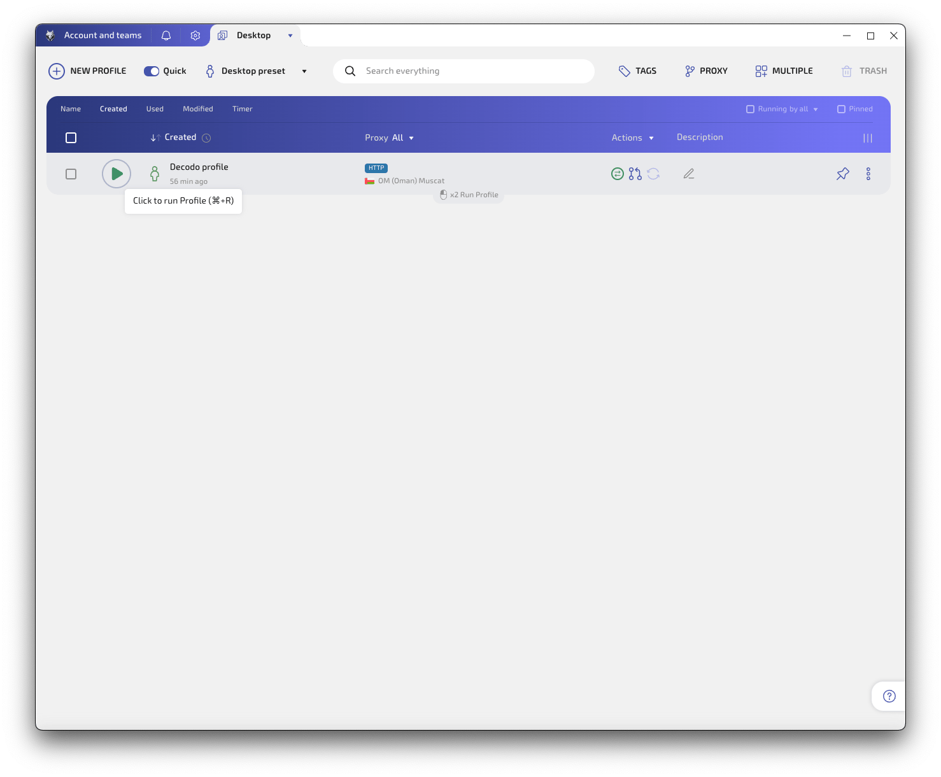Sort by Modified tab
The image size is (941, 777).
198,109
